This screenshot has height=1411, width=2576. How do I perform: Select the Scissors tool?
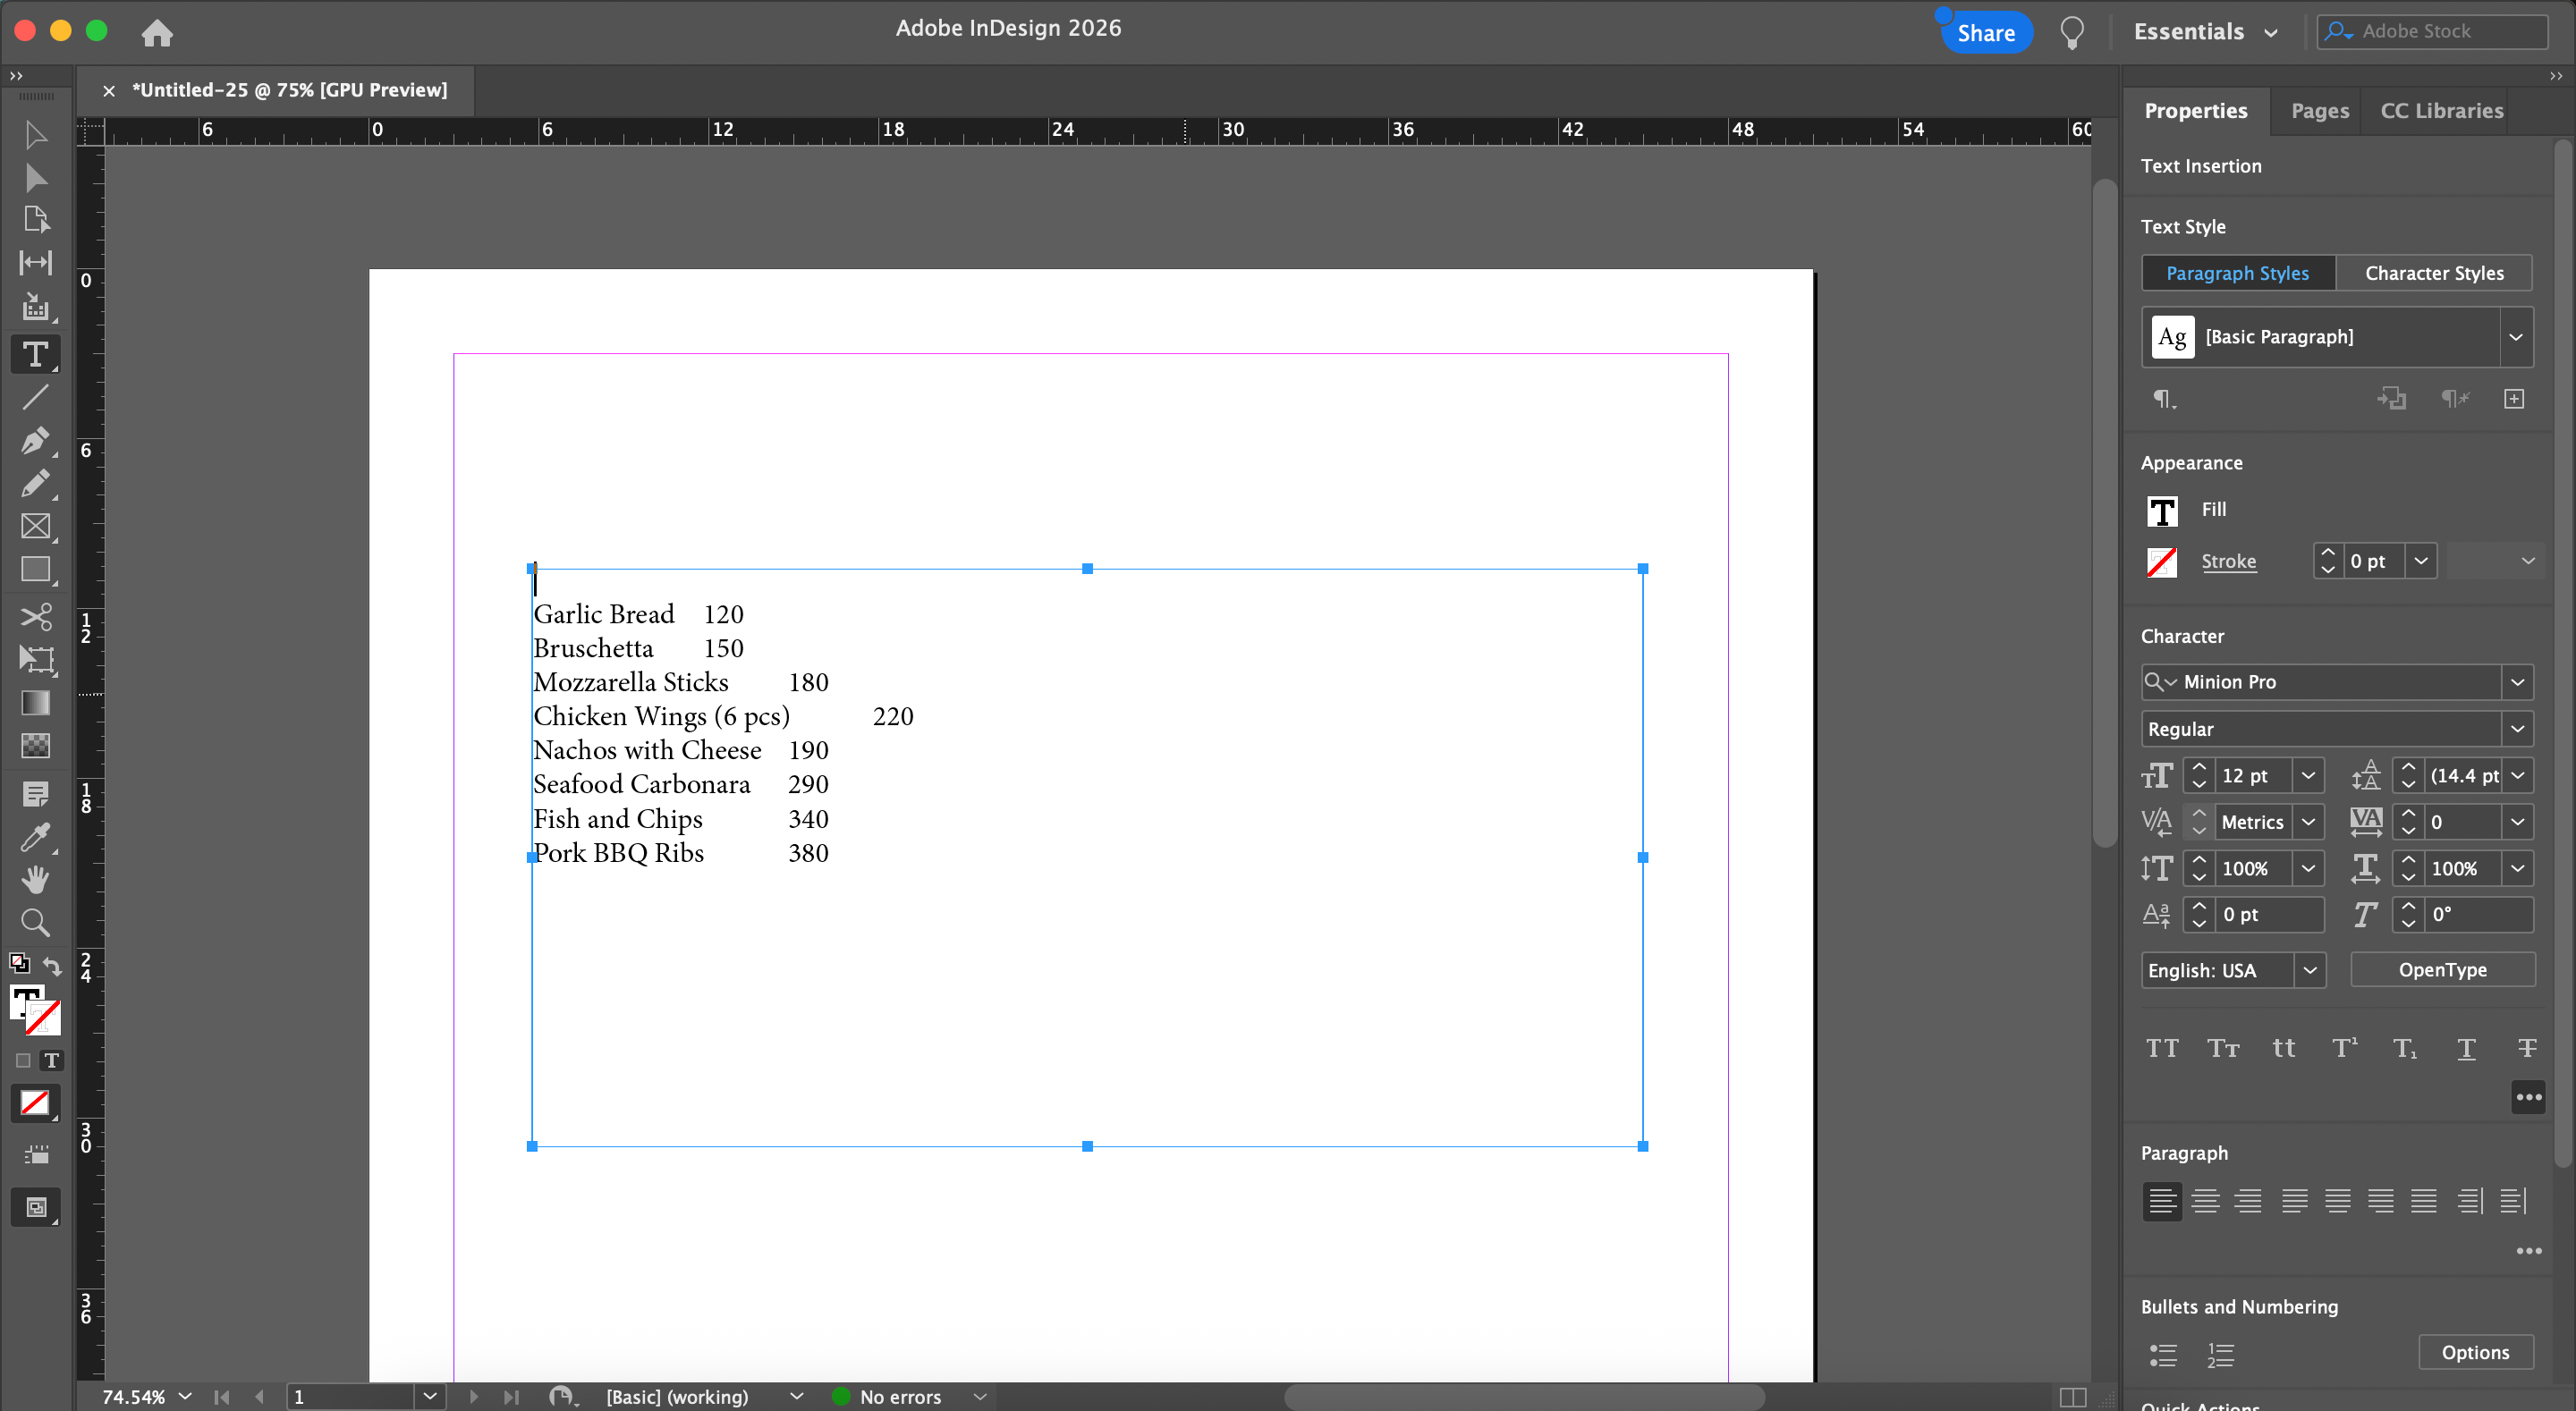click(35, 616)
